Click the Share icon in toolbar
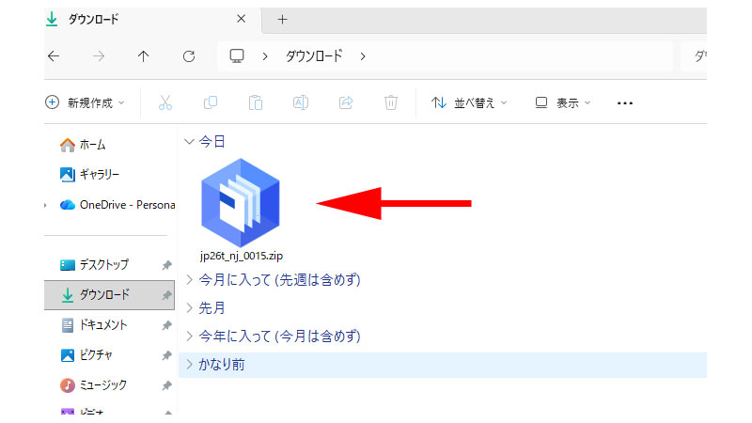This screenshot has height=423, width=752. pos(346,102)
